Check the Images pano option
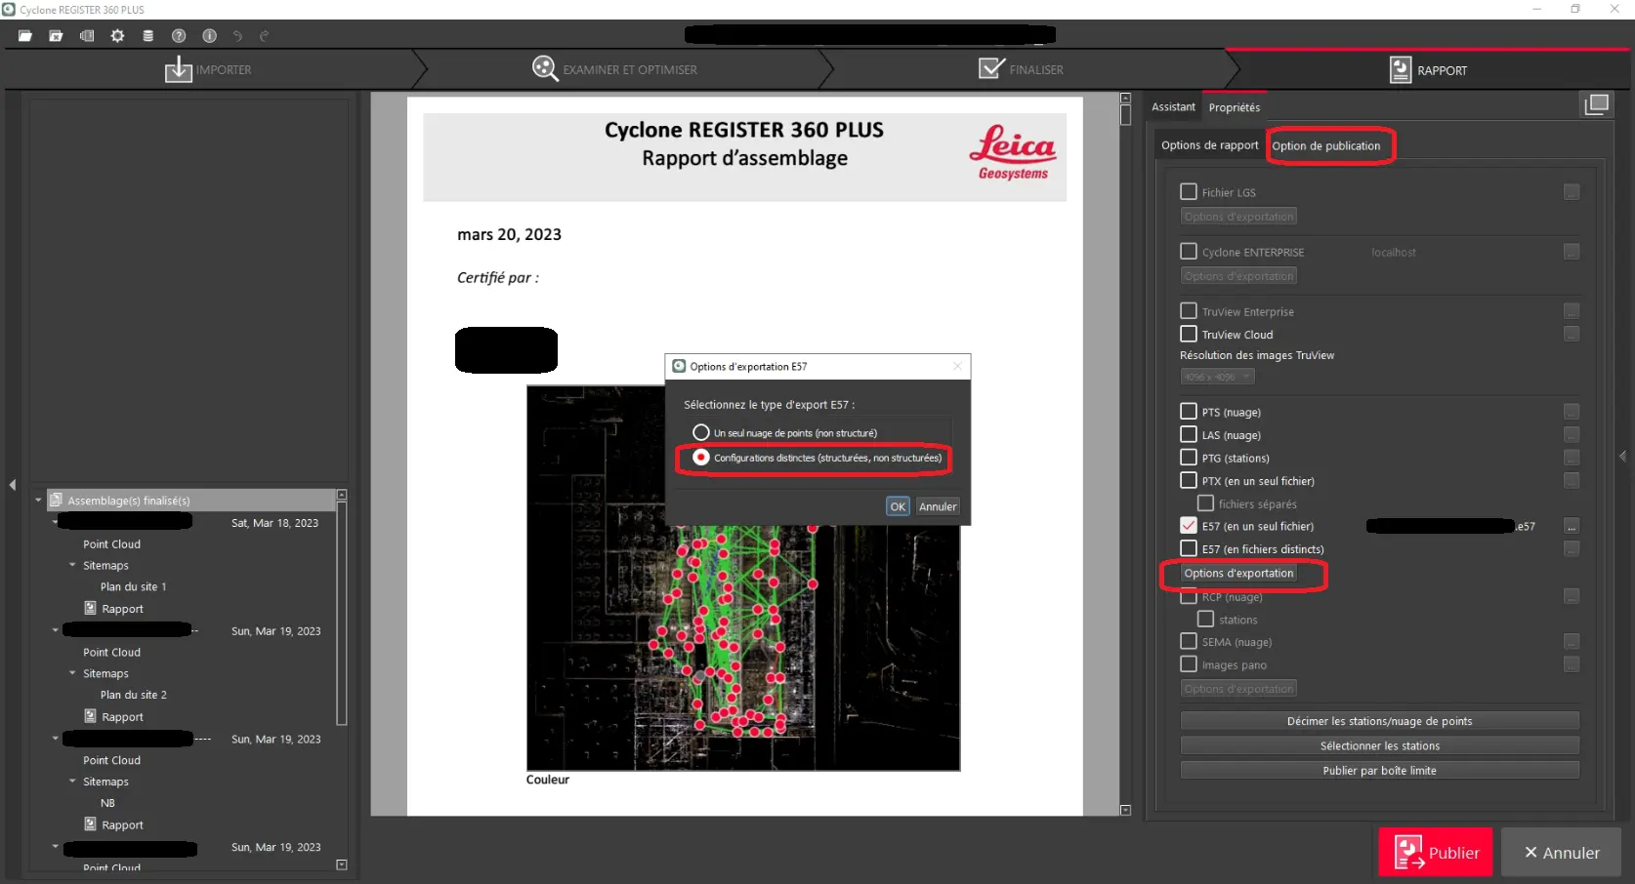 pyautogui.click(x=1189, y=664)
